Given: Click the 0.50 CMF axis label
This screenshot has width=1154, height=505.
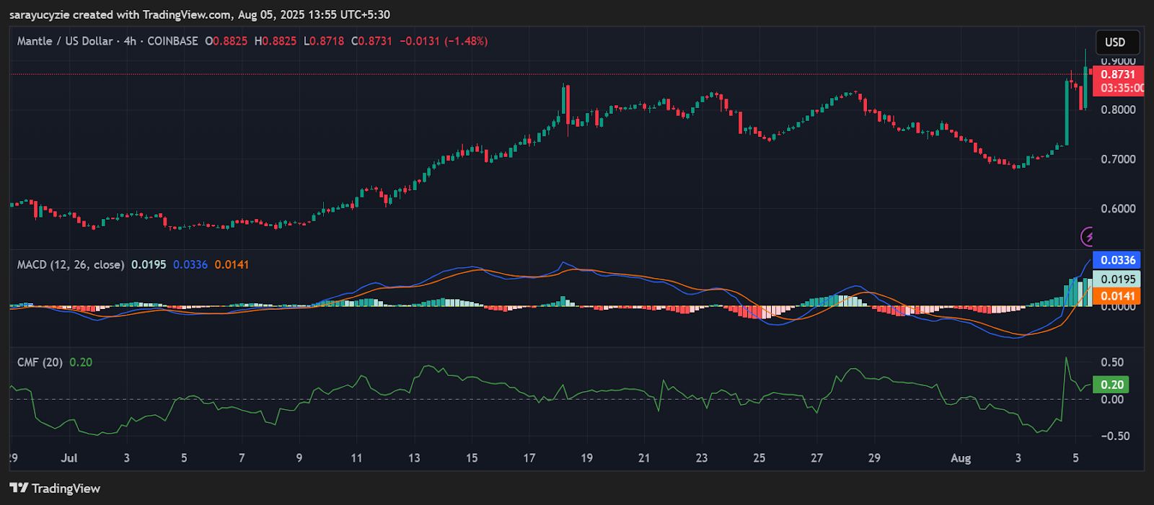Looking at the screenshot, I should coord(1112,362).
